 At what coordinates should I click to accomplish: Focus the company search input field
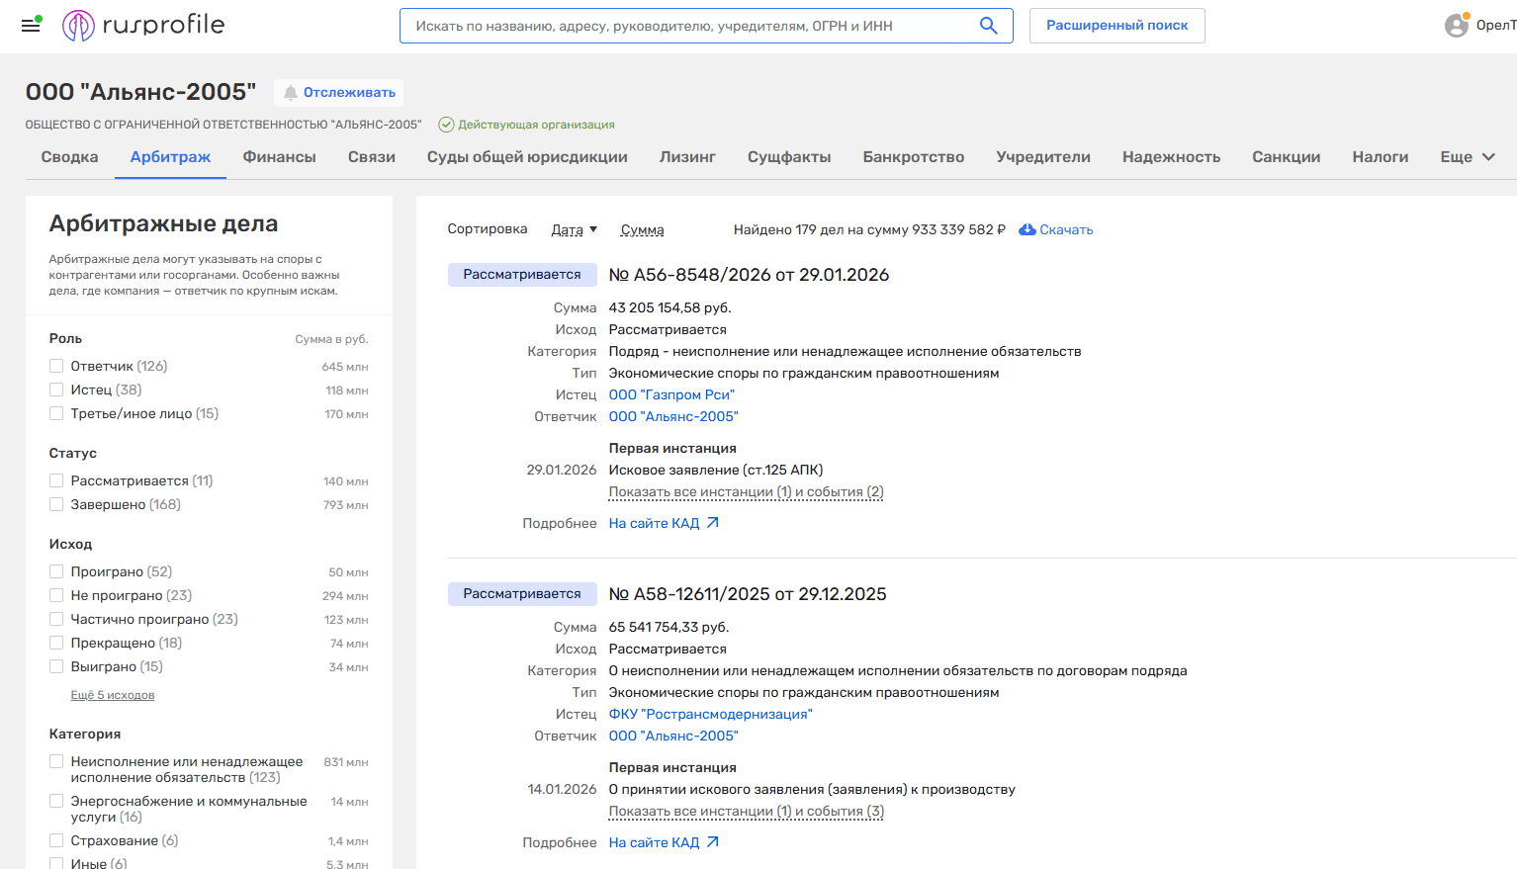687,26
